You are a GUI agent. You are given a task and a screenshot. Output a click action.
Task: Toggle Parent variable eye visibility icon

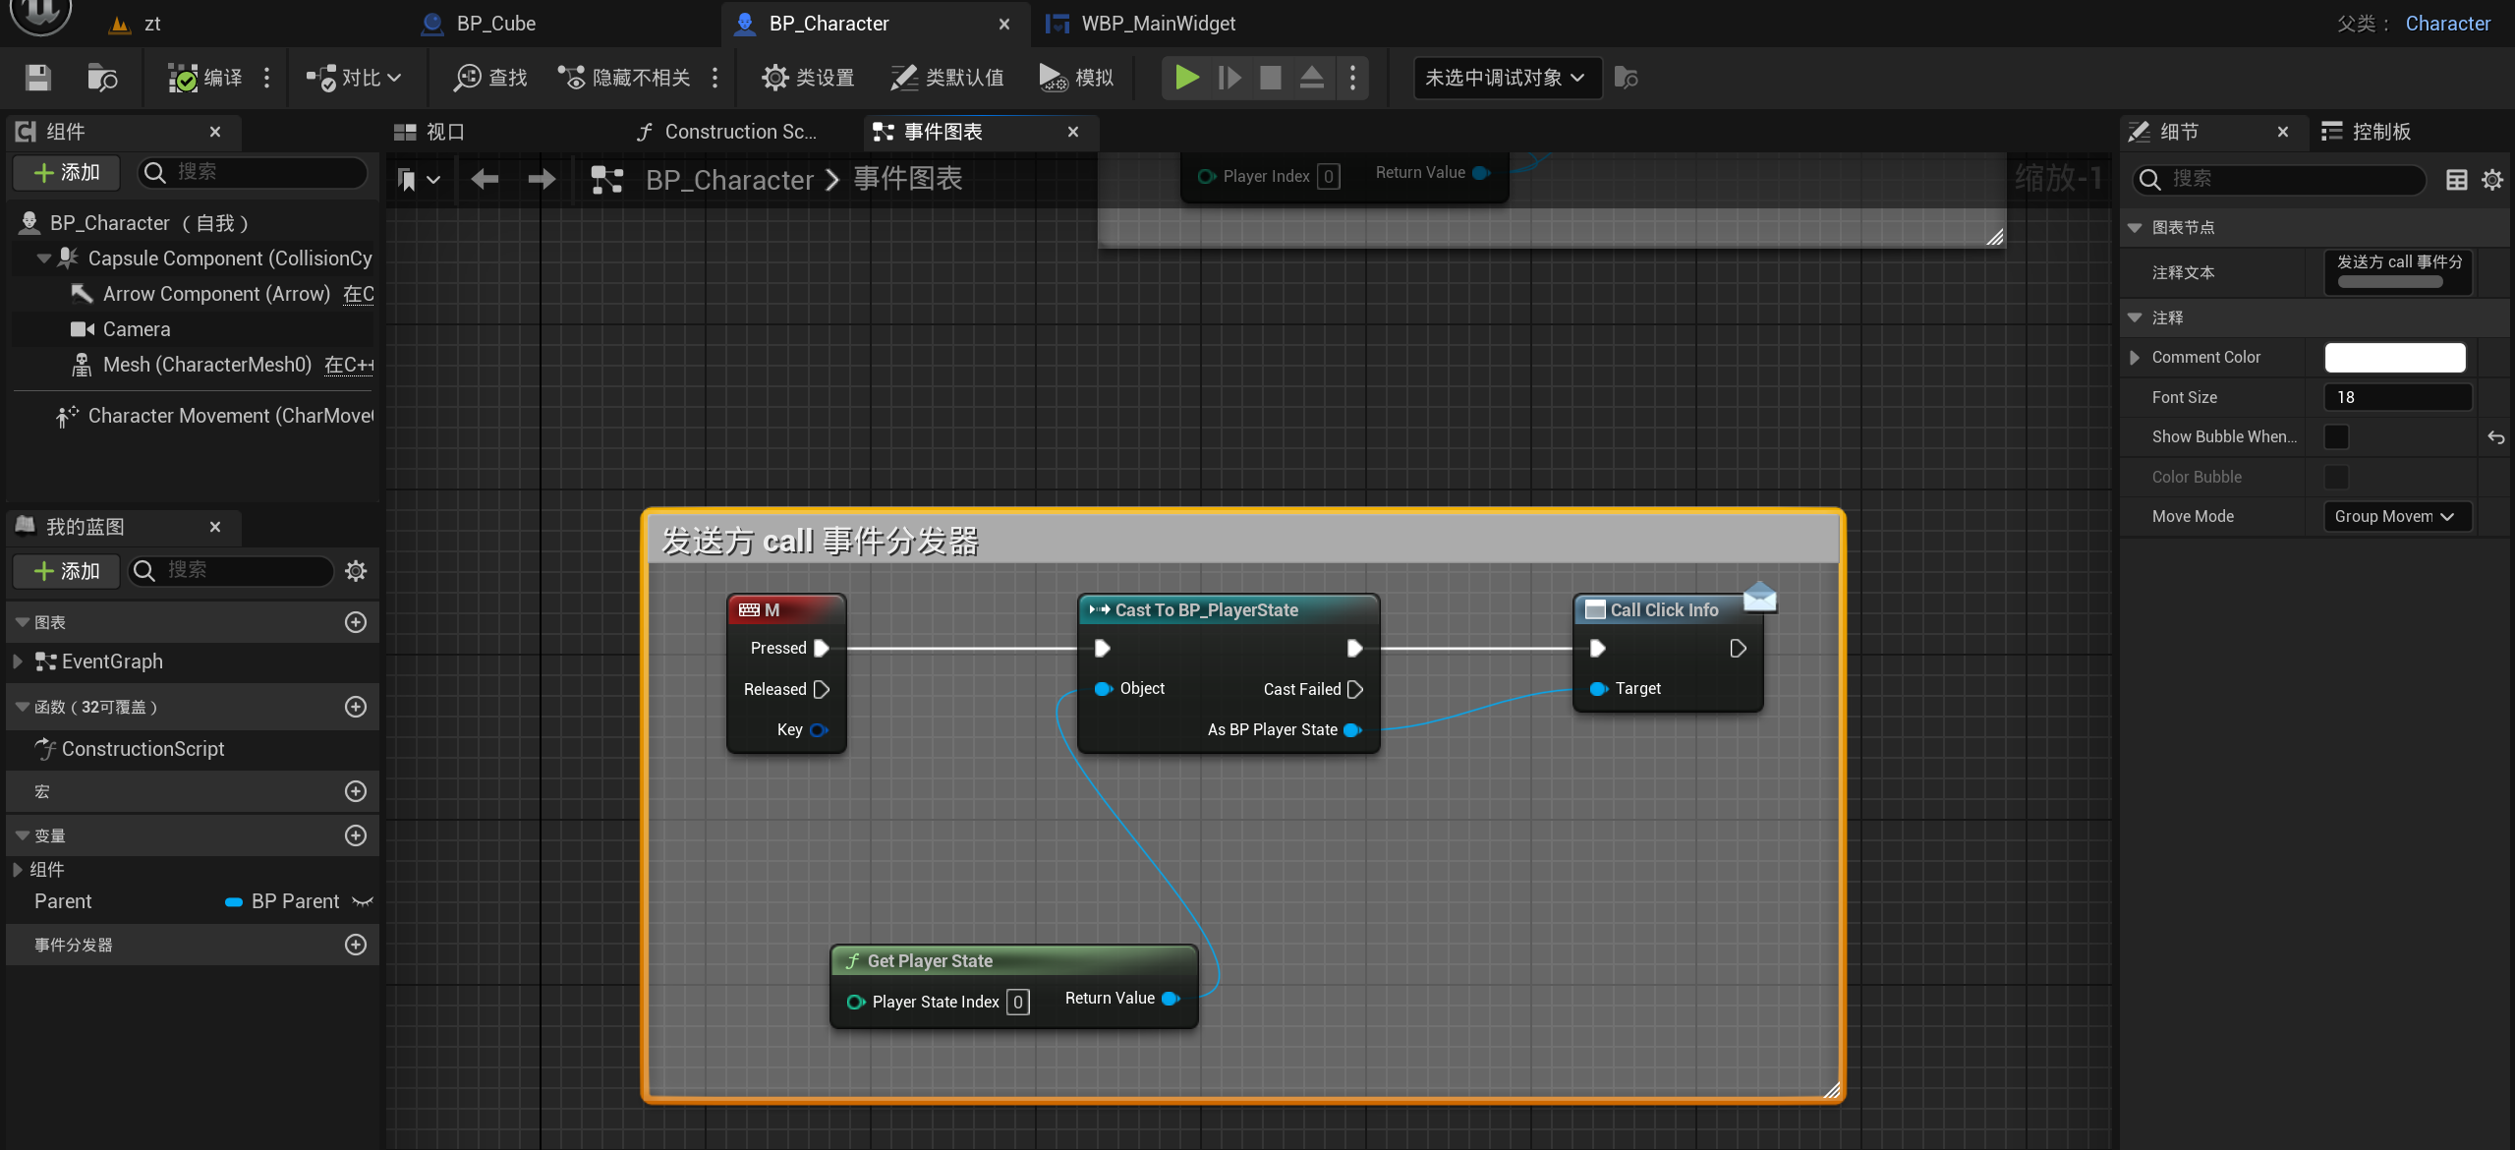(363, 901)
